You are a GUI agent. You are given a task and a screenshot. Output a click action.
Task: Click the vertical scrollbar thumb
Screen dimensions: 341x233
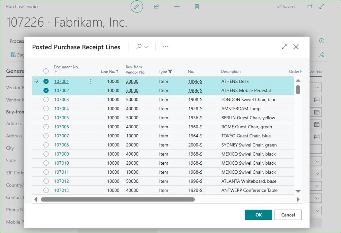298,90
